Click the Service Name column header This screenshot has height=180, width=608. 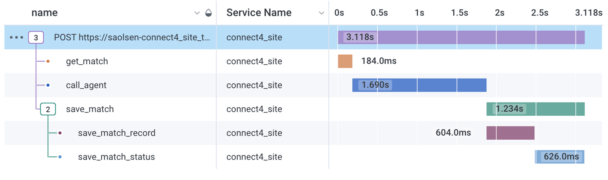pos(259,13)
